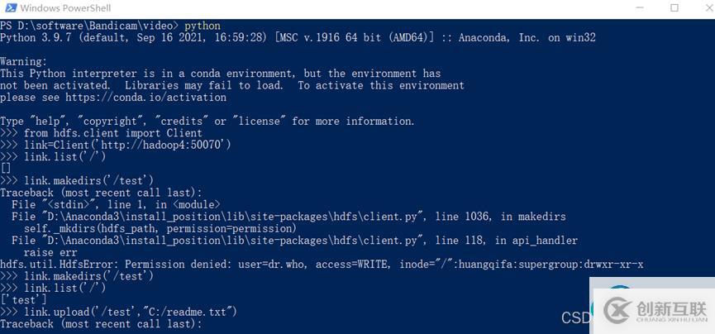Click the 'from hdfs.client import Client' line
Viewport: 715px width, 334px height.
click(112, 133)
